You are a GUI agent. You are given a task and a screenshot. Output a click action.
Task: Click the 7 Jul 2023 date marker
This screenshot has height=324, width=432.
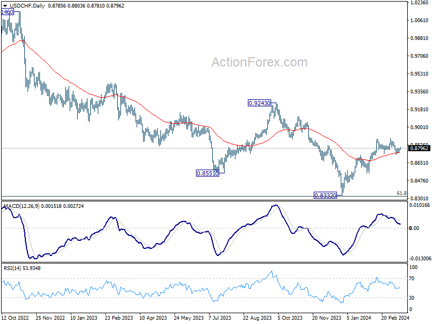point(220,318)
